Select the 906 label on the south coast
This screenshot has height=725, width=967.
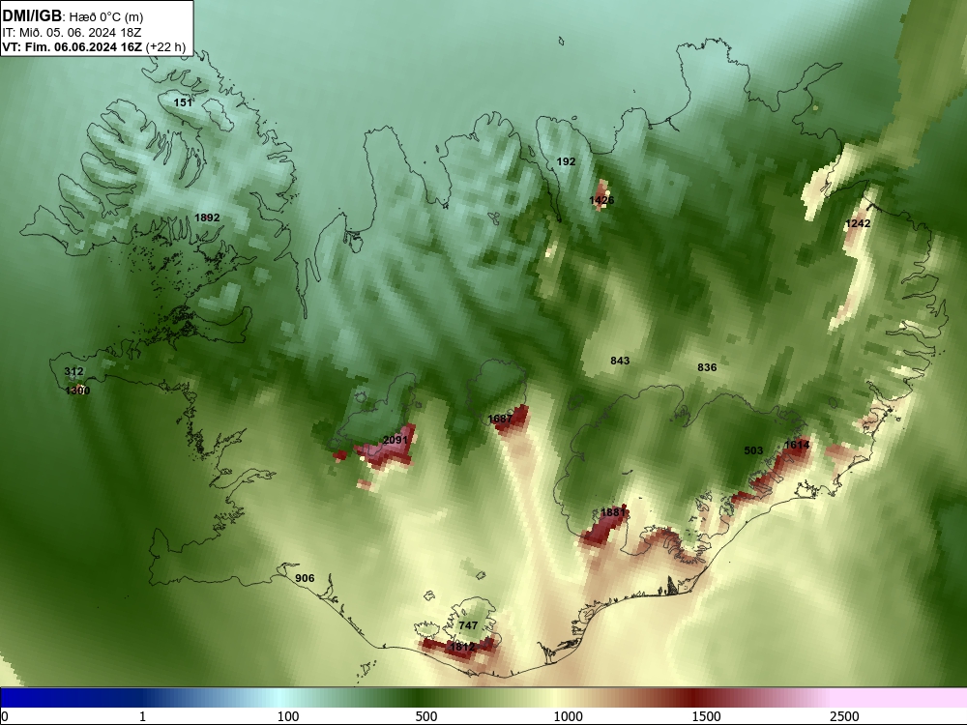click(305, 578)
